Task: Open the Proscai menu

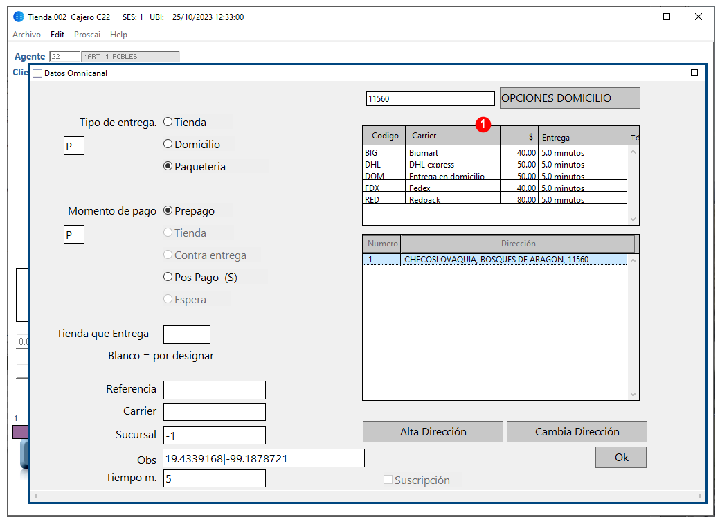Action: pyautogui.click(x=87, y=35)
